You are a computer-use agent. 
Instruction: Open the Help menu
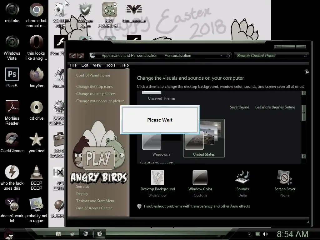click(124, 65)
